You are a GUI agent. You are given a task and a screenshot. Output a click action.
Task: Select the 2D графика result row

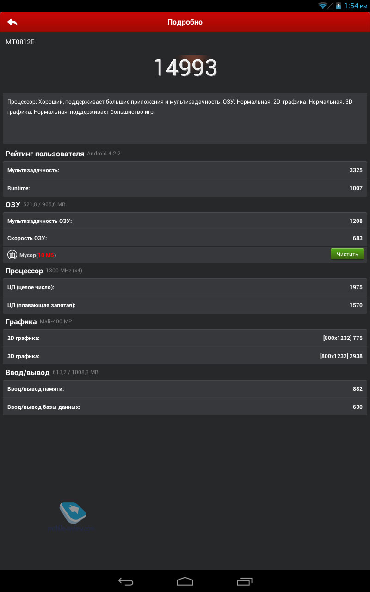click(x=185, y=338)
